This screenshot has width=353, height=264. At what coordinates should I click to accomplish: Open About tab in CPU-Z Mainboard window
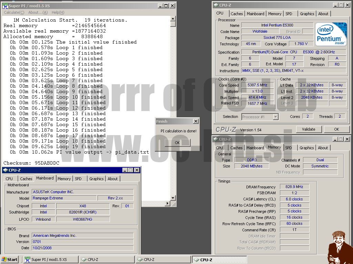pos(113,179)
